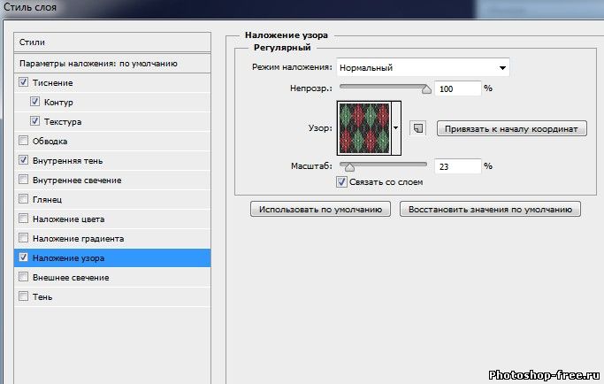Select Внутреннее свечение in the styles list
The height and width of the screenshot is (384, 604).
click(77, 180)
